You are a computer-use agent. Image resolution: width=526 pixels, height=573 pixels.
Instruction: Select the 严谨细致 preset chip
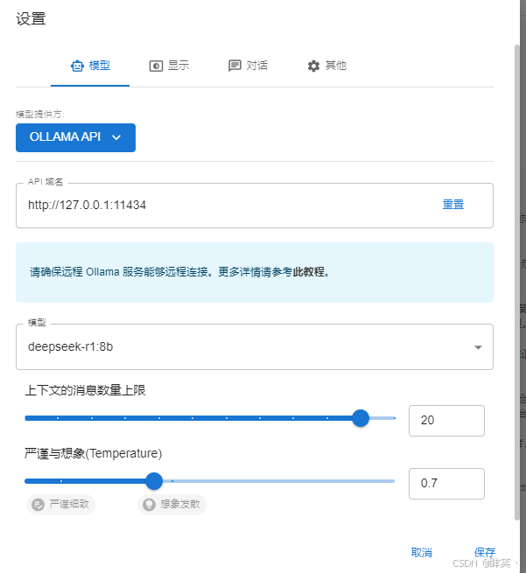click(61, 505)
